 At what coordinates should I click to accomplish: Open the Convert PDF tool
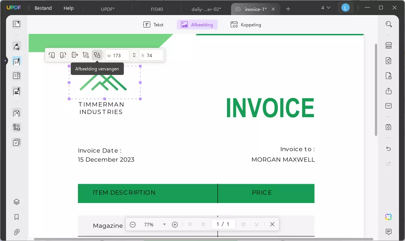389,61
